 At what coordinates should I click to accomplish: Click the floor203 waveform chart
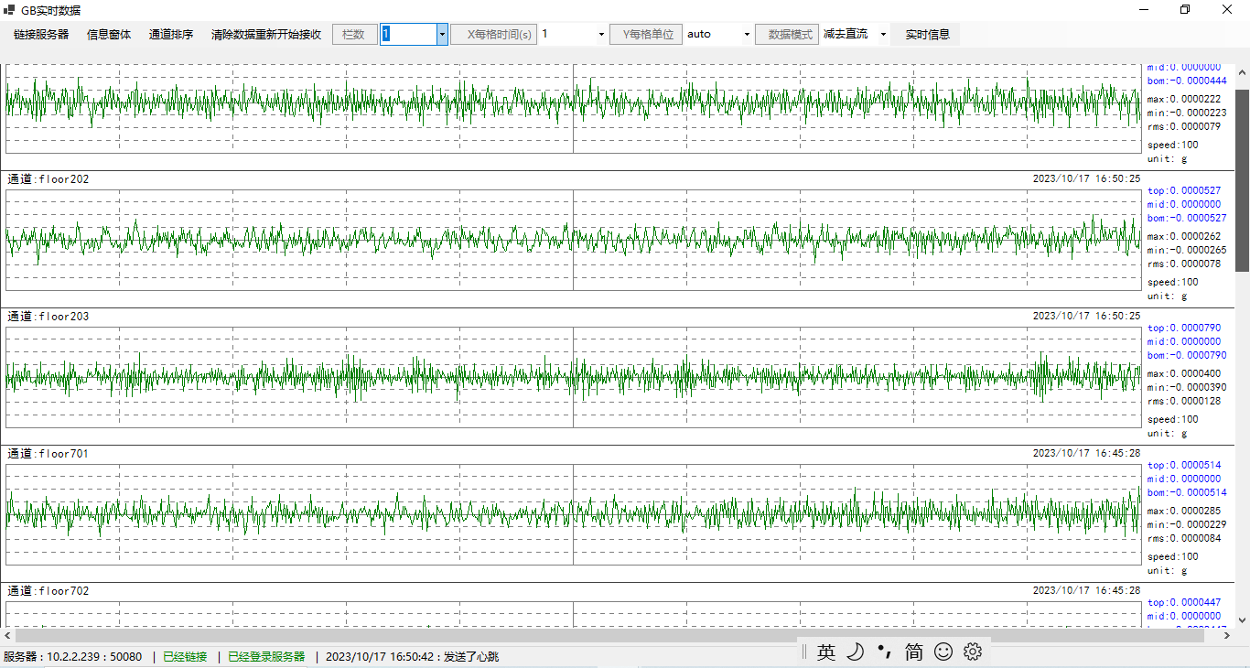[574, 377]
